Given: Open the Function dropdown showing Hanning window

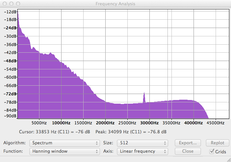Looking at the screenshot, I should [65, 151].
